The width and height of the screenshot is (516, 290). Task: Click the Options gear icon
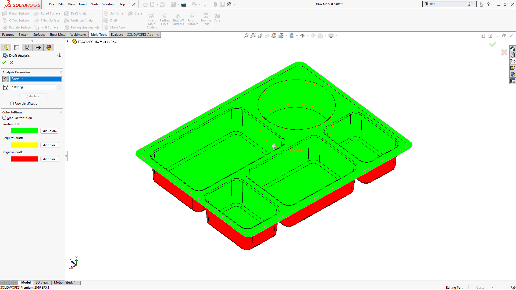(x=229, y=4)
